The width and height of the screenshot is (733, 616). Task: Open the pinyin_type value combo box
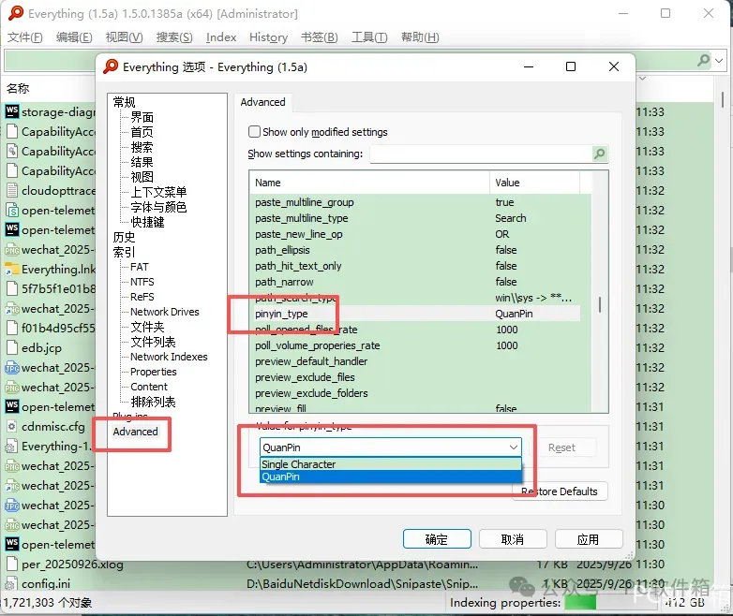(x=390, y=447)
